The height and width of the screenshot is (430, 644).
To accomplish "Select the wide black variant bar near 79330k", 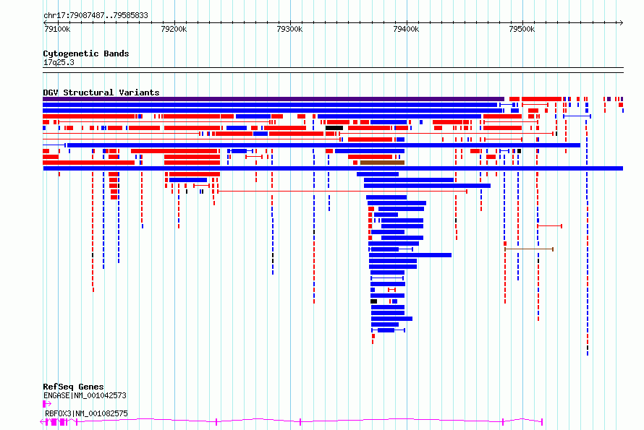I will coord(334,128).
